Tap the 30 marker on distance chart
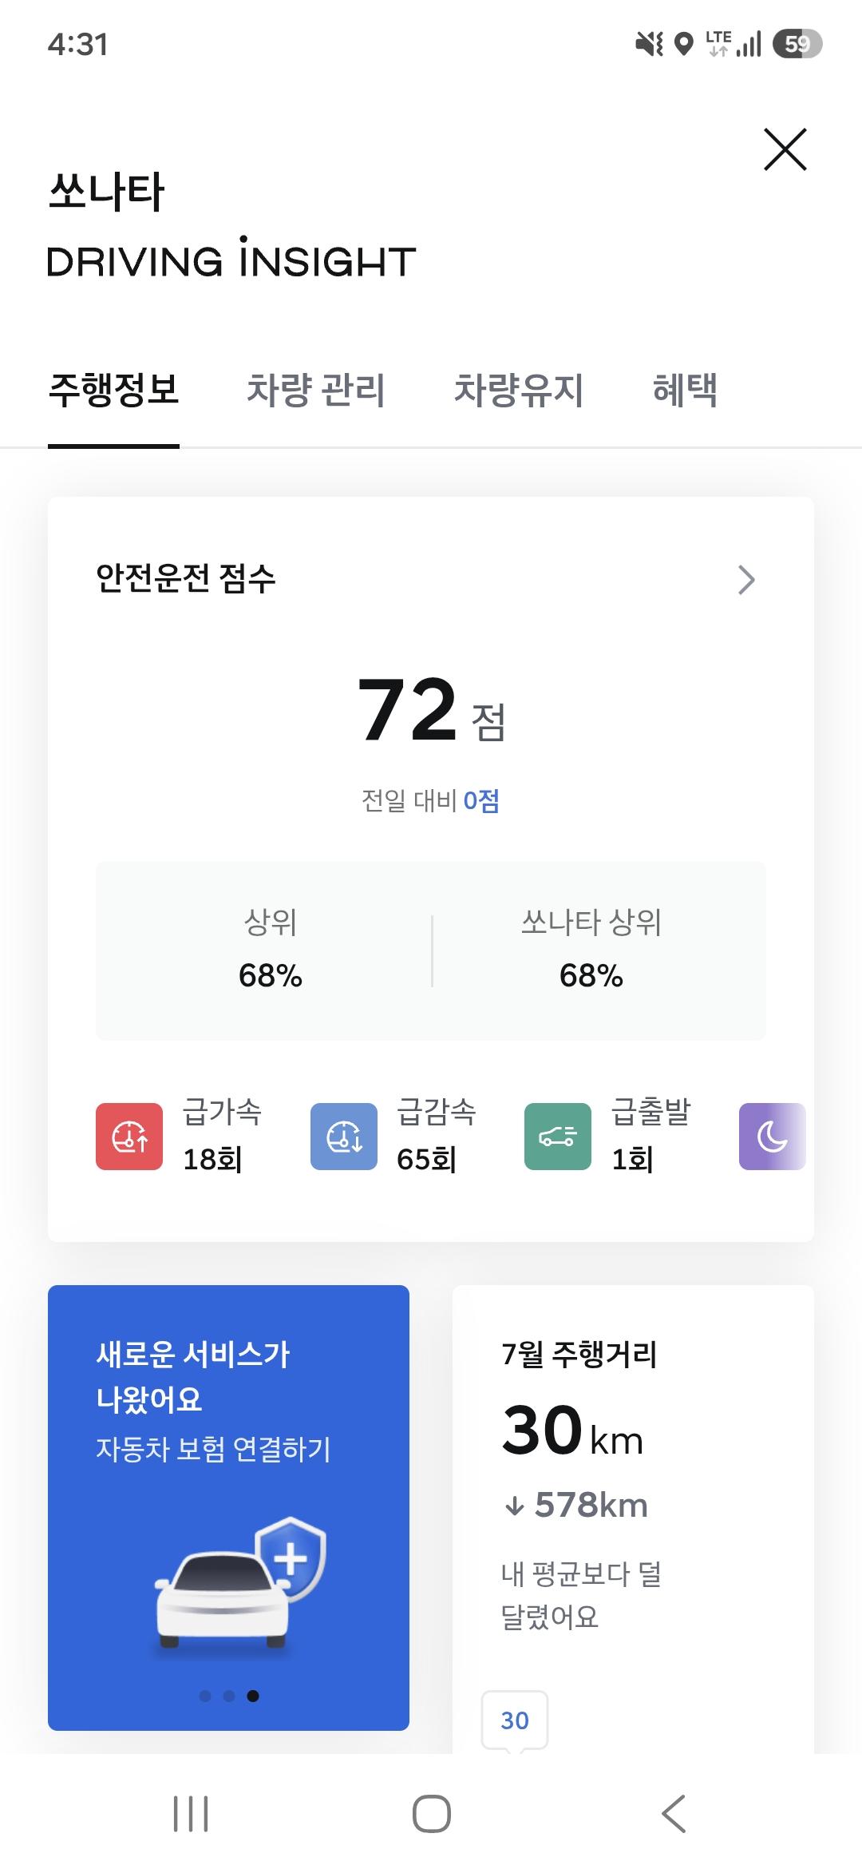Viewport: 862px width, 1869px height. [x=515, y=1720]
